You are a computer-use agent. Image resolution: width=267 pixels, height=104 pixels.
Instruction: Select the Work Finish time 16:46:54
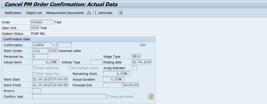tap(60, 85)
